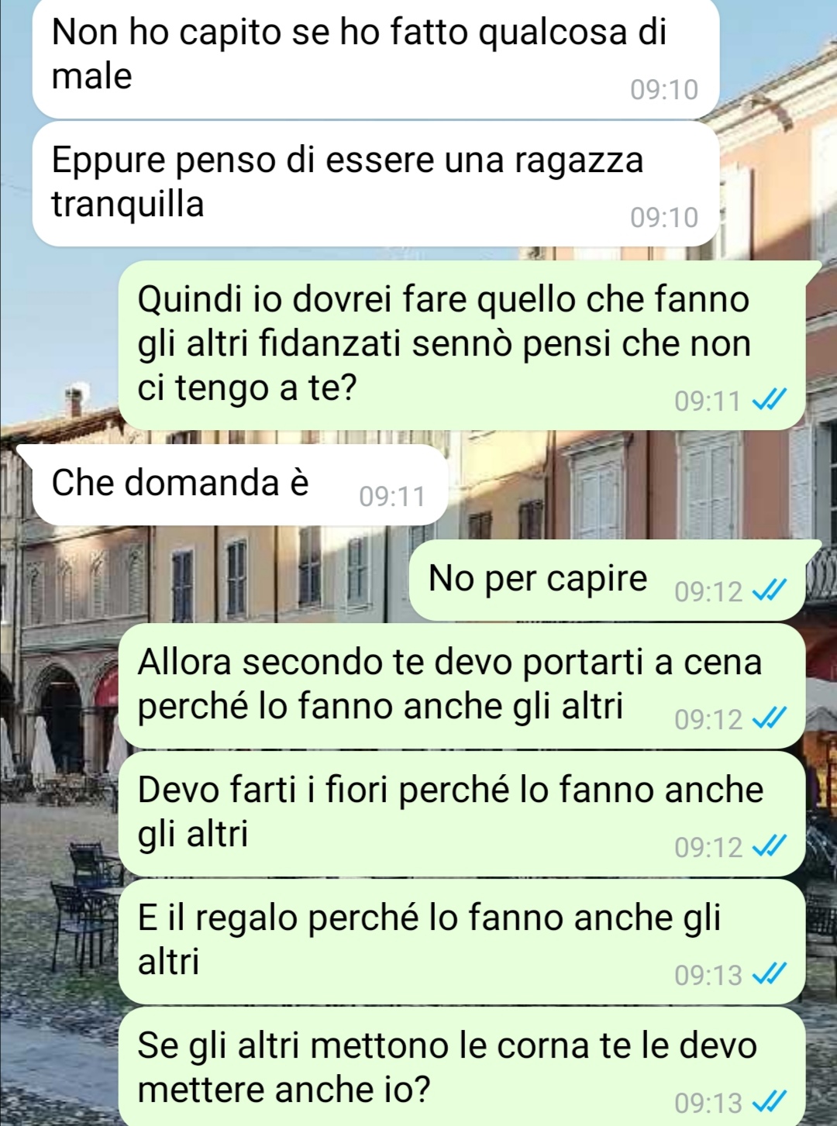Tap the read ticks on 'portarti a cena' message
Viewport: 837px width, 1126px height.
[x=770, y=718]
